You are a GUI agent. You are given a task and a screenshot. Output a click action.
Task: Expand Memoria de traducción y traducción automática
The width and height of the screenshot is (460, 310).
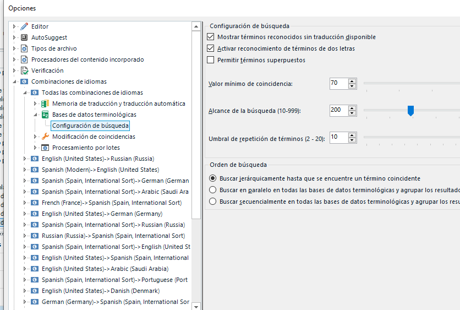click(x=35, y=104)
